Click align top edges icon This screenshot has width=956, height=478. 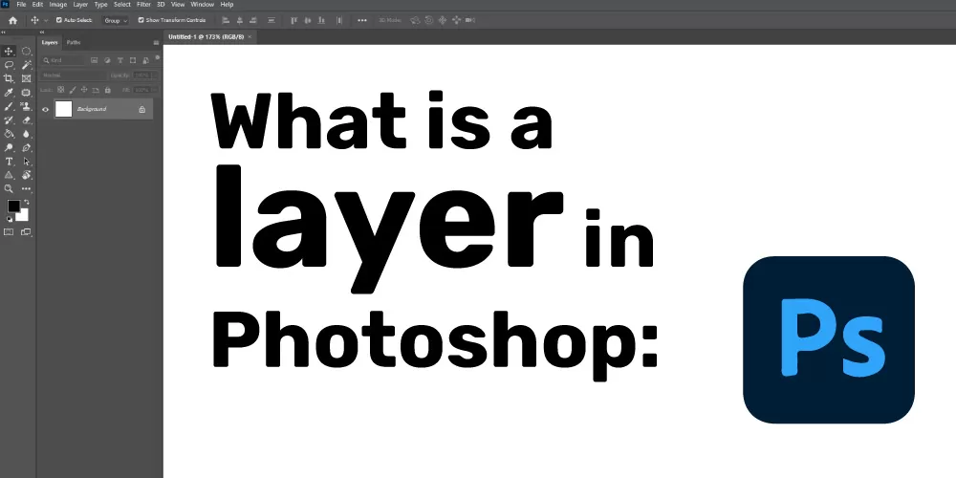coord(293,20)
